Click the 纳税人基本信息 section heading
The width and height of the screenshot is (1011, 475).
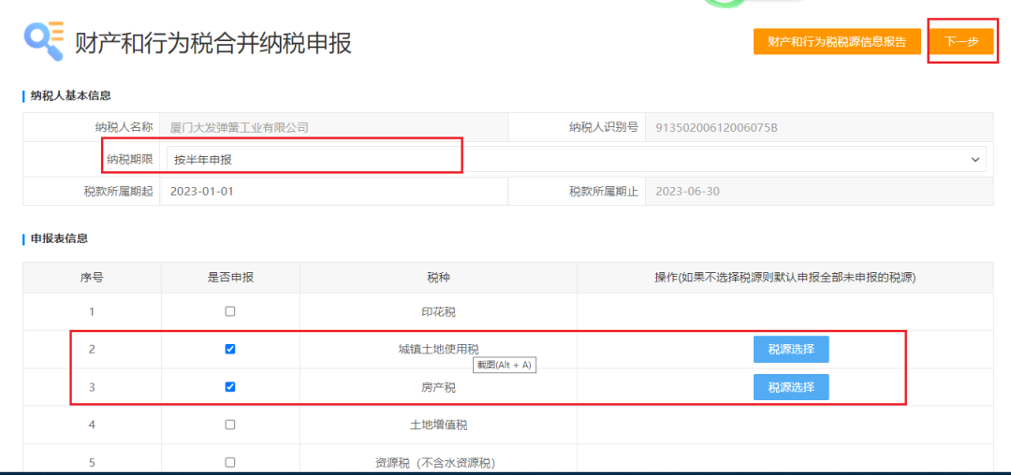click(x=70, y=96)
